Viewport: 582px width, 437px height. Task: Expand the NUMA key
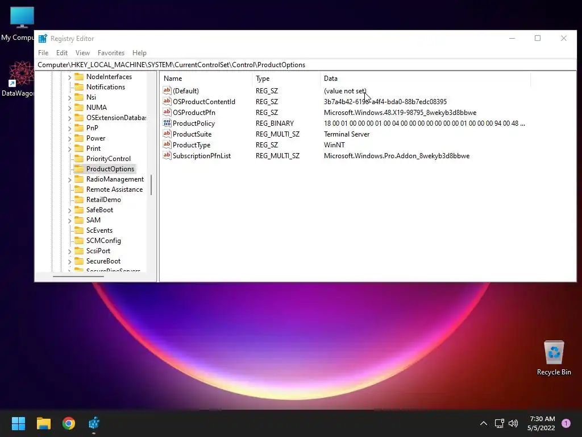69,108
